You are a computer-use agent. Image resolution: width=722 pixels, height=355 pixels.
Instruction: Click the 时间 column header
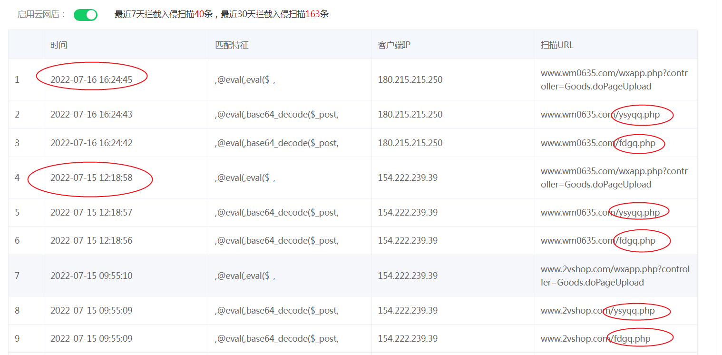click(x=59, y=45)
